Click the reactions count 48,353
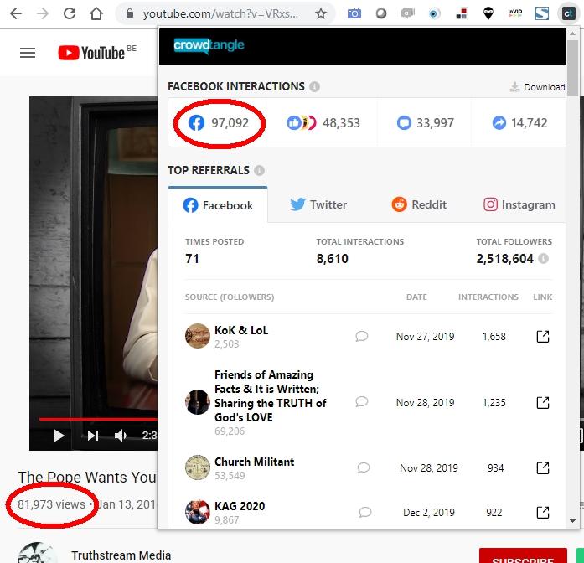584x563 pixels. pyautogui.click(x=323, y=122)
